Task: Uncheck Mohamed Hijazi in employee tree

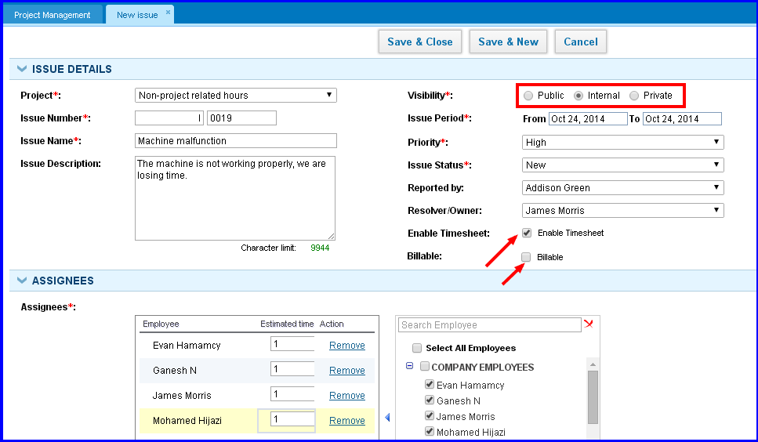Action: pos(430,431)
